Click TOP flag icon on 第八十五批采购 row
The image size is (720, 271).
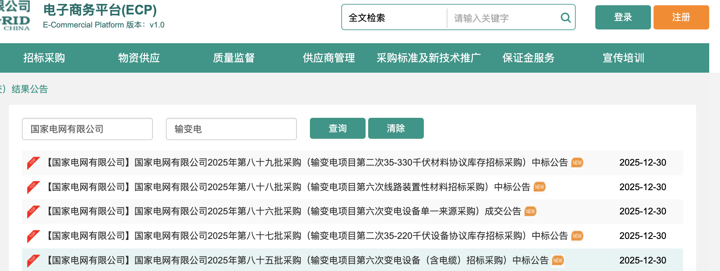[33, 261]
